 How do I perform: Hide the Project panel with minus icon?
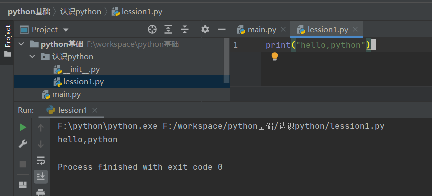tap(222, 29)
